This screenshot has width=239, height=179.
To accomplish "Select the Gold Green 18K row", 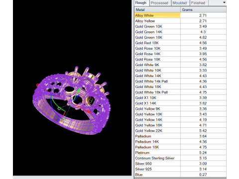I will (x=180, y=37).
